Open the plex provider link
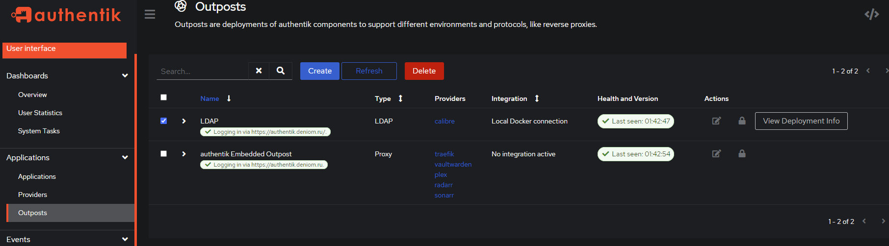The height and width of the screenshot is (246, 889). click(x=441, y=174)
